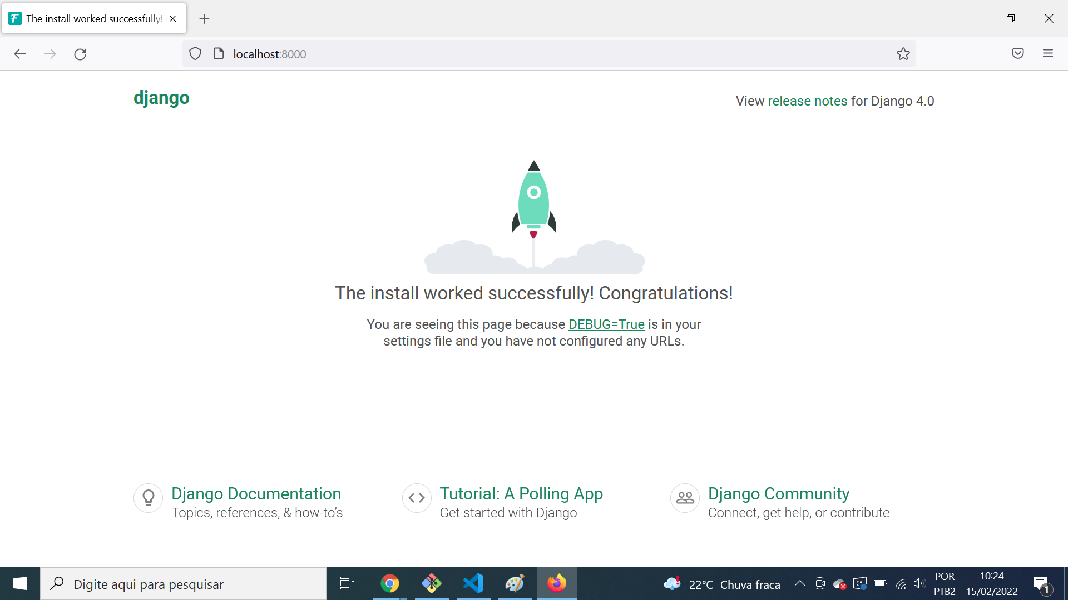Open Visual Studio Code from taskbar

[x=473, y=583]
